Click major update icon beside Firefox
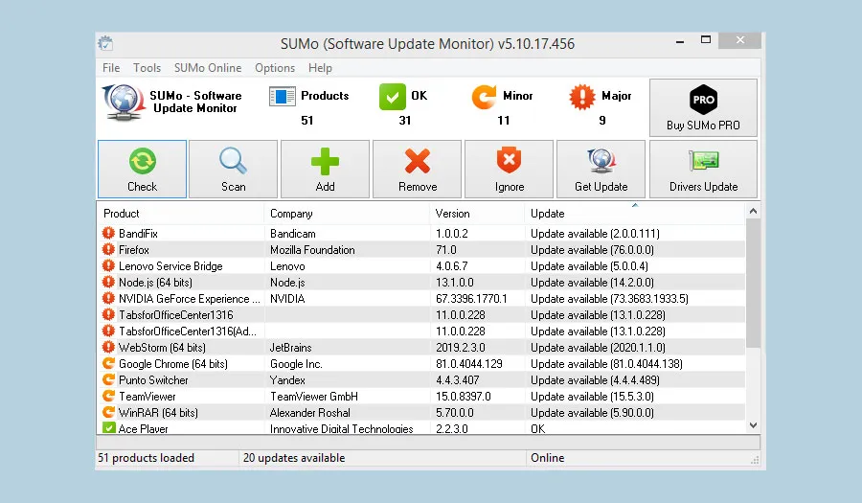This screenshot has height=503, width=862. pyautogui.click(x=108, y=249)
